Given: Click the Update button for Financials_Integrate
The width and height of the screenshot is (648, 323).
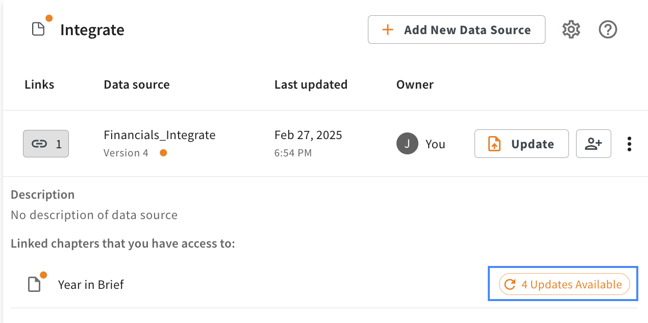Looking at the screenshot, I should pyautogui.click(x=521, y=144).
